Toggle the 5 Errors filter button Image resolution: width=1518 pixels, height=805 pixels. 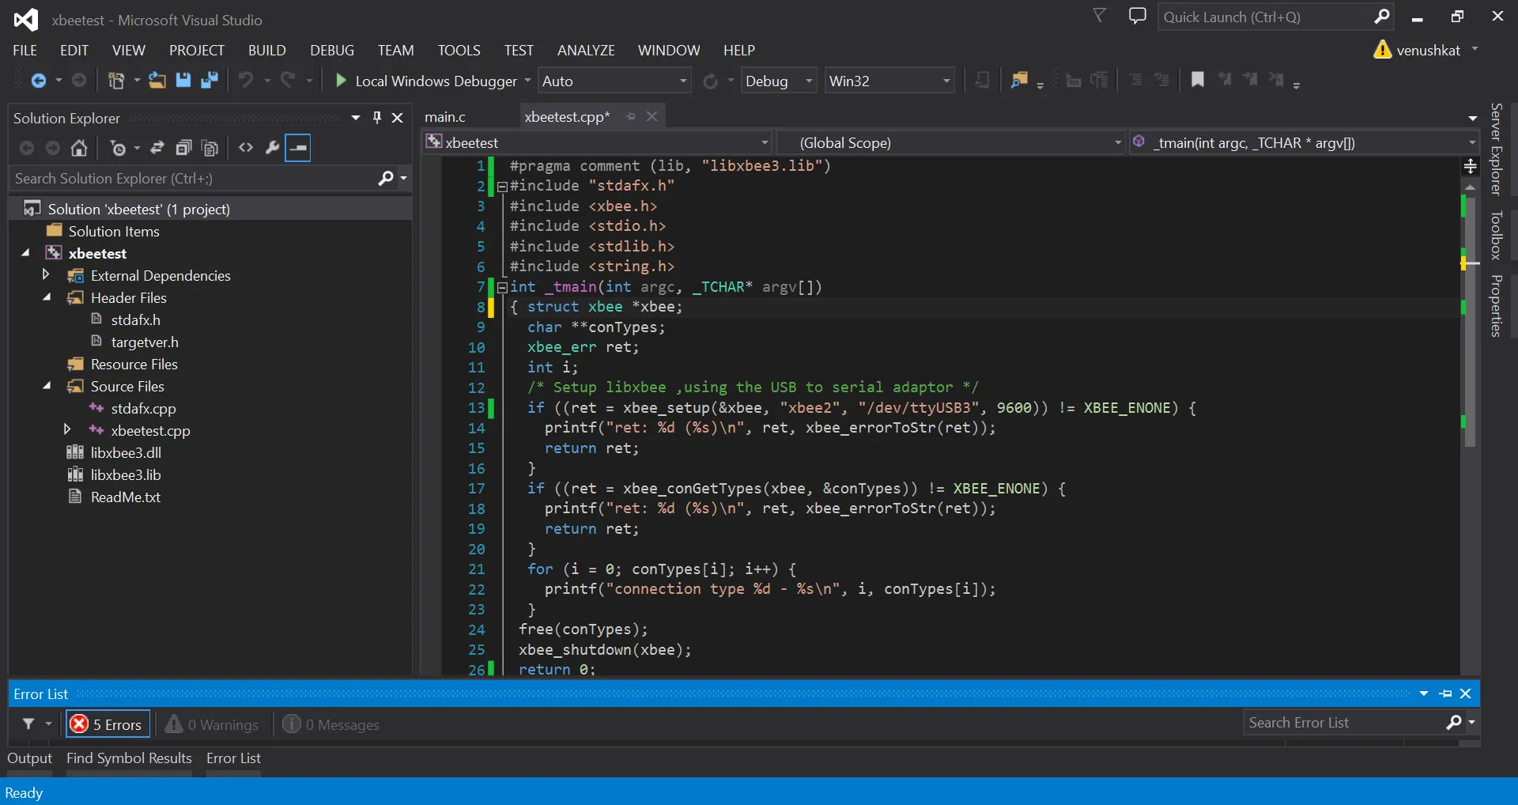coord(107,724)
